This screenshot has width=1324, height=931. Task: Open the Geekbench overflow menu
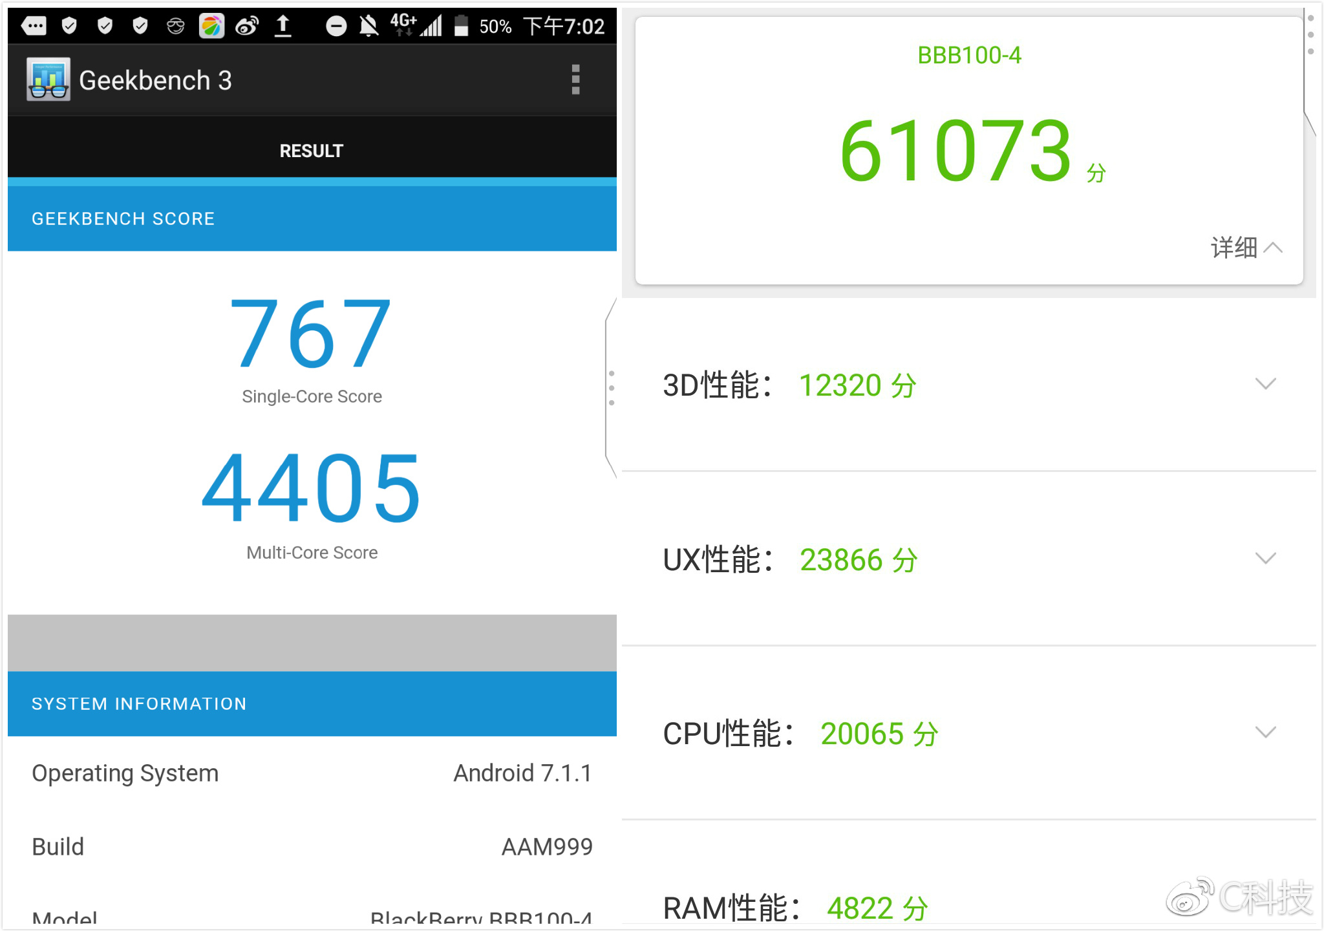click(576, 79)
